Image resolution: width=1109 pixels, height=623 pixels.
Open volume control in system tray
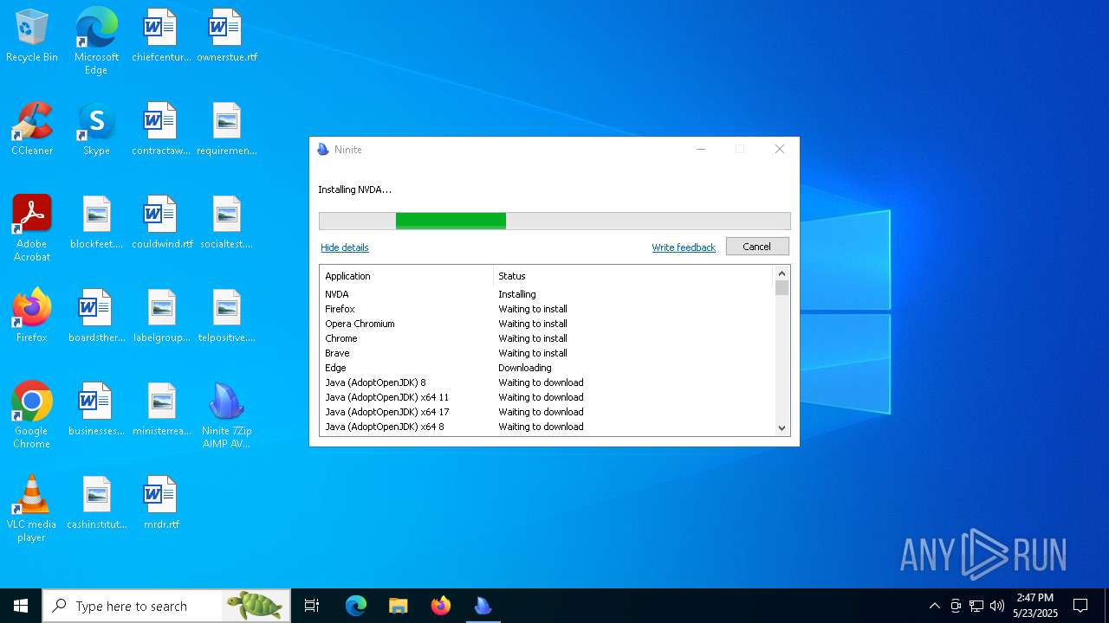(997, 606)
